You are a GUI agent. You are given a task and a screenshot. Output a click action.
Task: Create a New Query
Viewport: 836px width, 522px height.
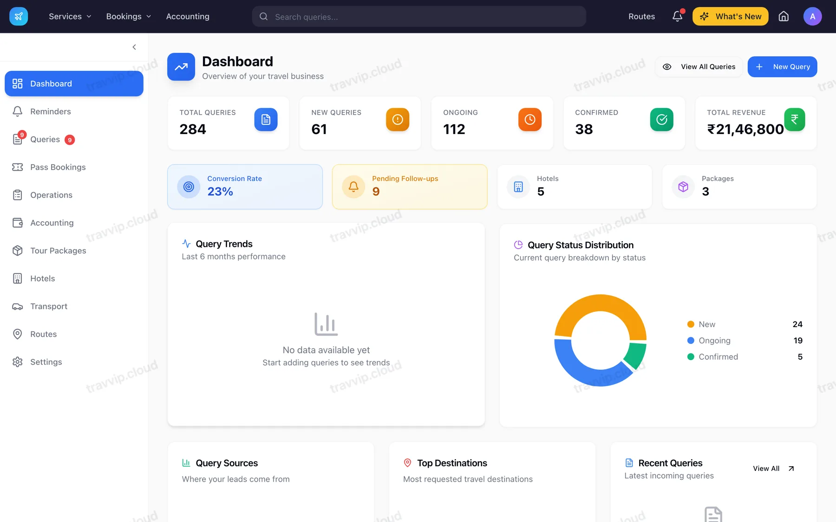[782, 67]
